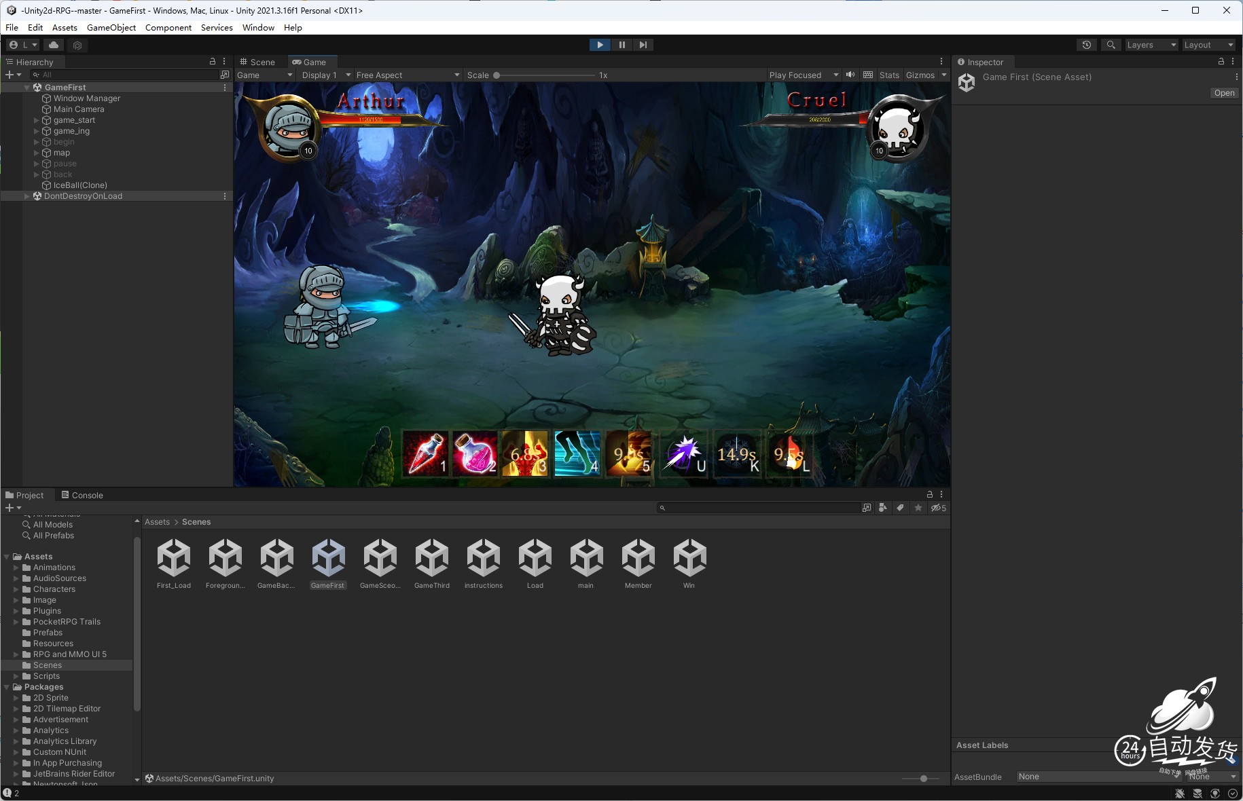Open the Free Aspect dropdown
The width and height of the screenshot is (1243, 801).
click(x=408, y=75)
